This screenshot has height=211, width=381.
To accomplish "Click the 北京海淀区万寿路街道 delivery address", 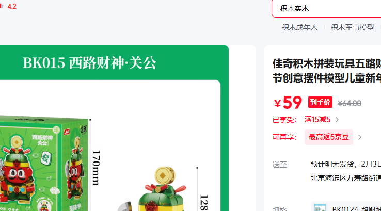I will (x=345, y=178).
